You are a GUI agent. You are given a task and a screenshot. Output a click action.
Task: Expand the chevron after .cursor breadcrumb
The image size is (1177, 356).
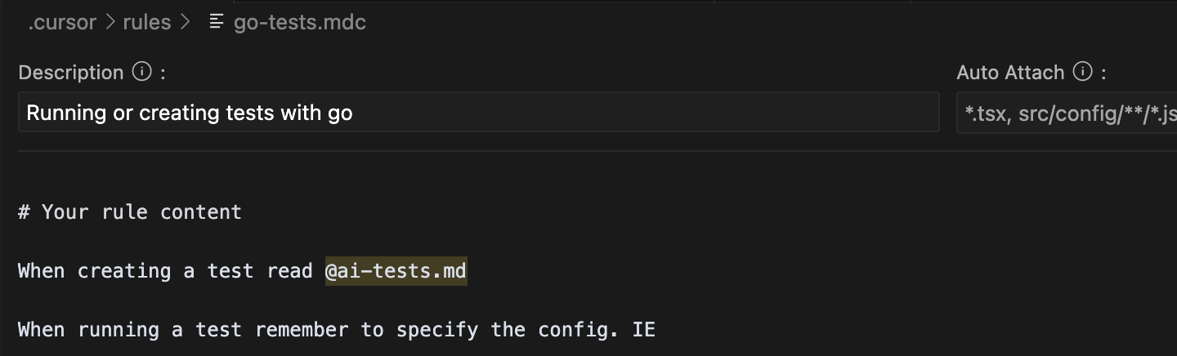point(110,23)
